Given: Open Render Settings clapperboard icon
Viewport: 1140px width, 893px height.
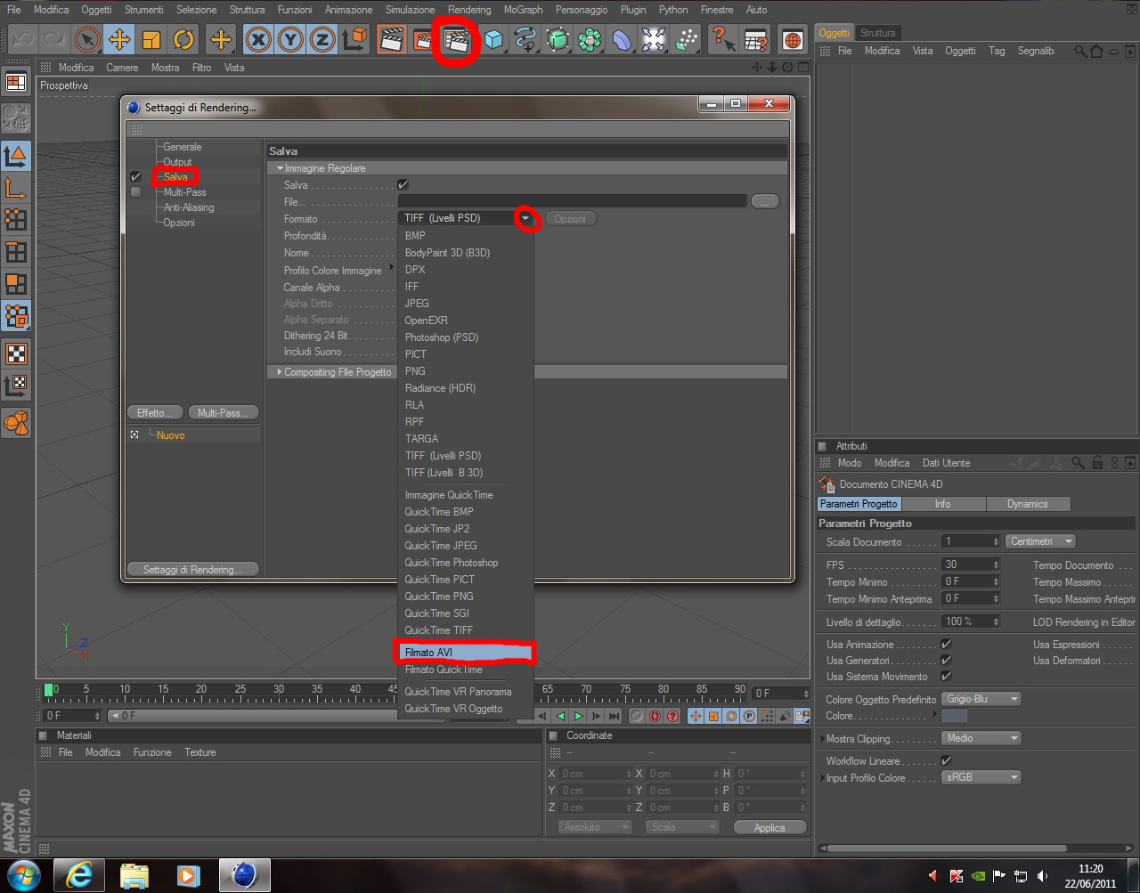Looking at the screenshot, I should click(x=456, y=40).
